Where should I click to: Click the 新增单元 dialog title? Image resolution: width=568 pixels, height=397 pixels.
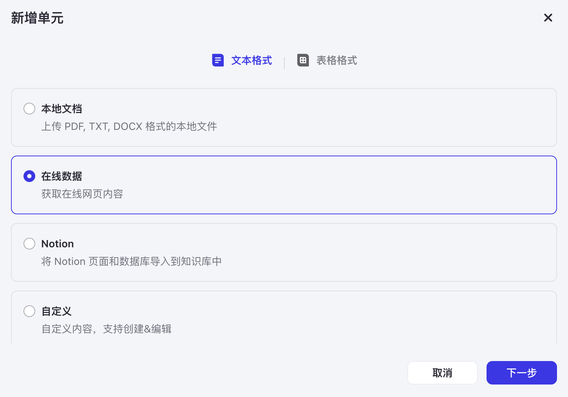coord(37,18)
